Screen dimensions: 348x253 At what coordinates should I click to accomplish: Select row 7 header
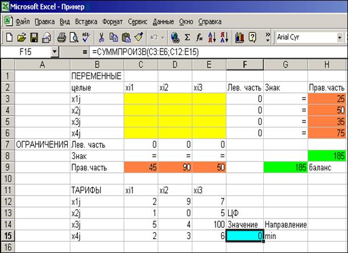click(8, 144)
